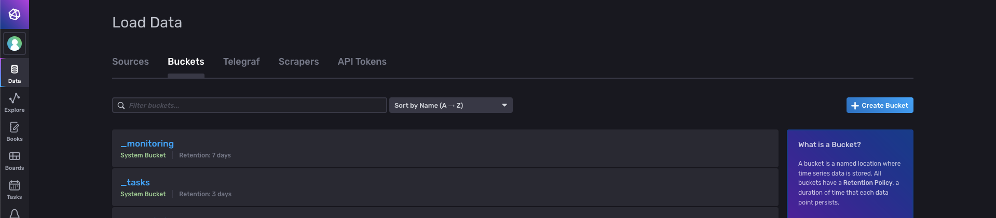Open the Scrapers tab

tap(298, 62)
